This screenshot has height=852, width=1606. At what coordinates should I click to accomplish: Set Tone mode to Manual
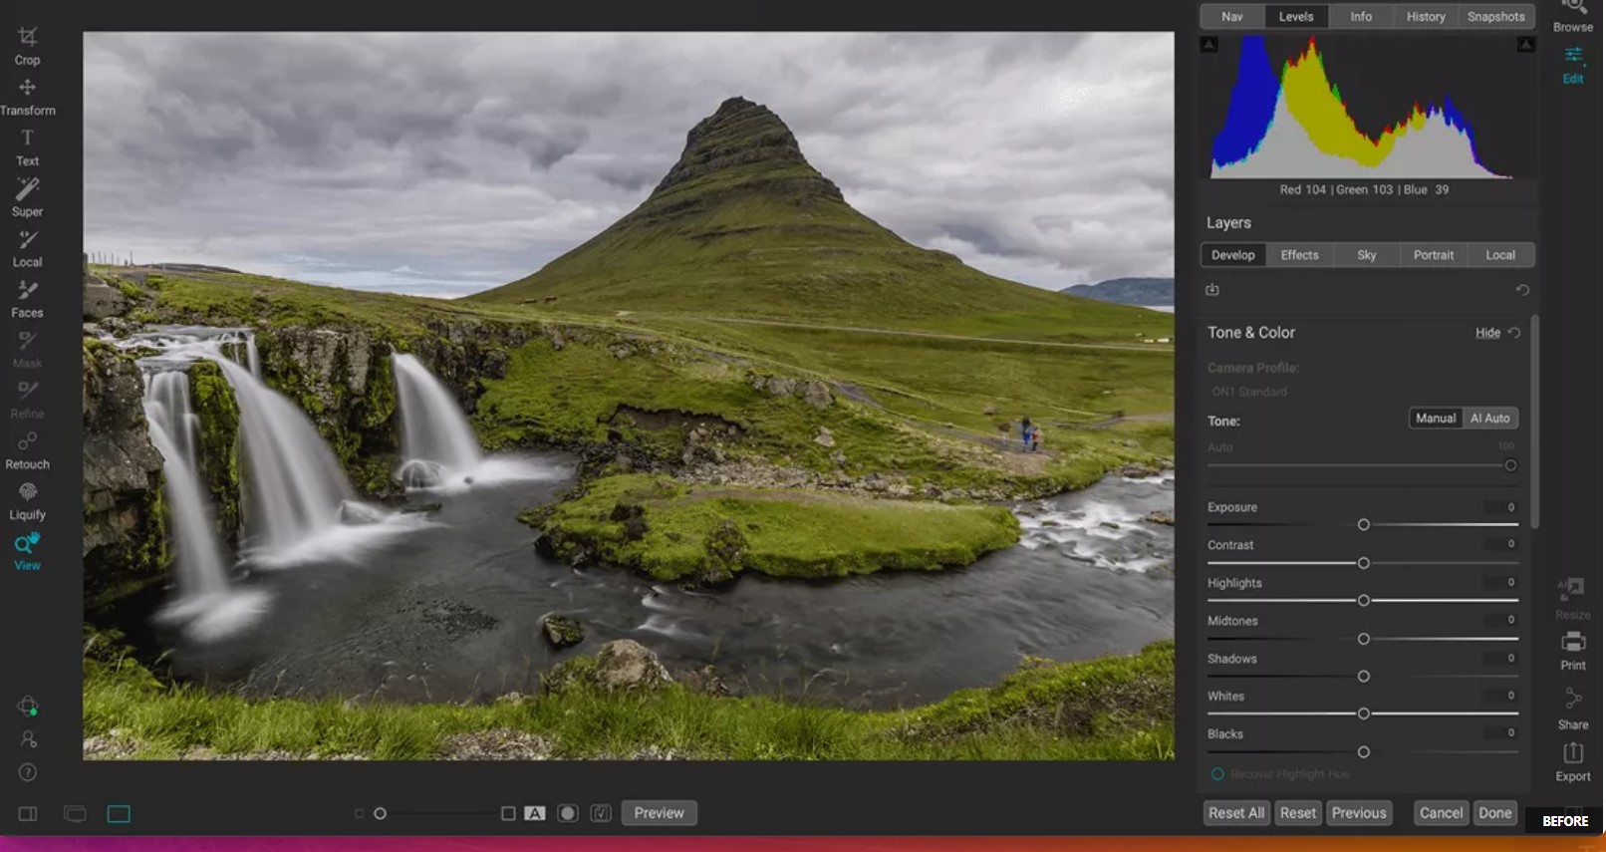1436,419
